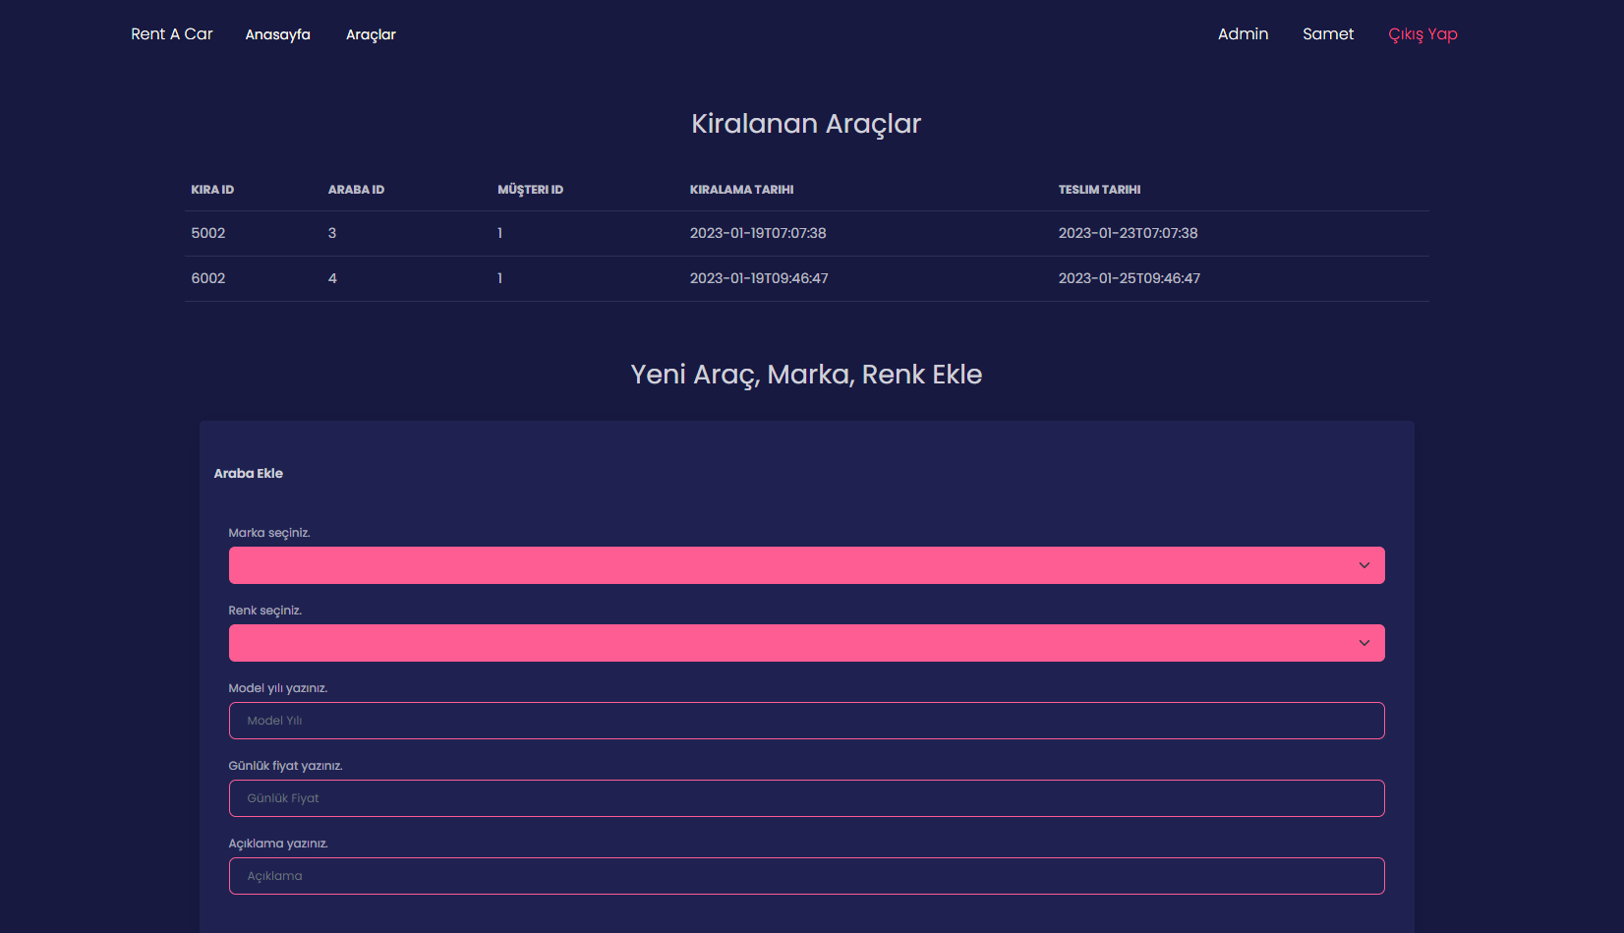Open the Marka seçiniz dropdown
1624x933 pixels.
(x=806, y=564)
